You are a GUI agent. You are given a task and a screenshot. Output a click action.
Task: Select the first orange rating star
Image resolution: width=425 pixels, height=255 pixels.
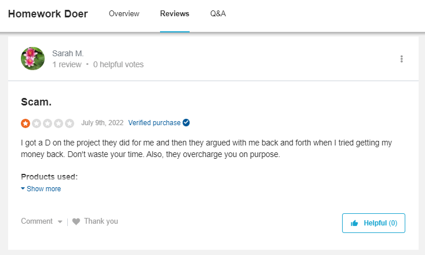26,123
